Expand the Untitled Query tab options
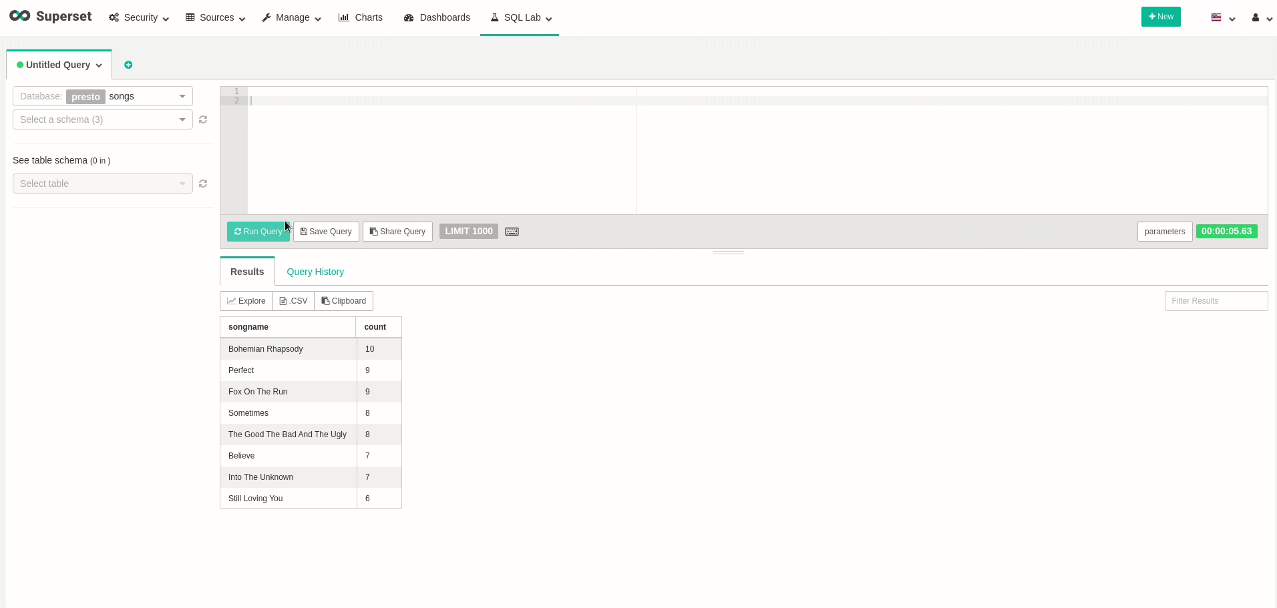This screenshot has width=1277, height=608. 99,65
